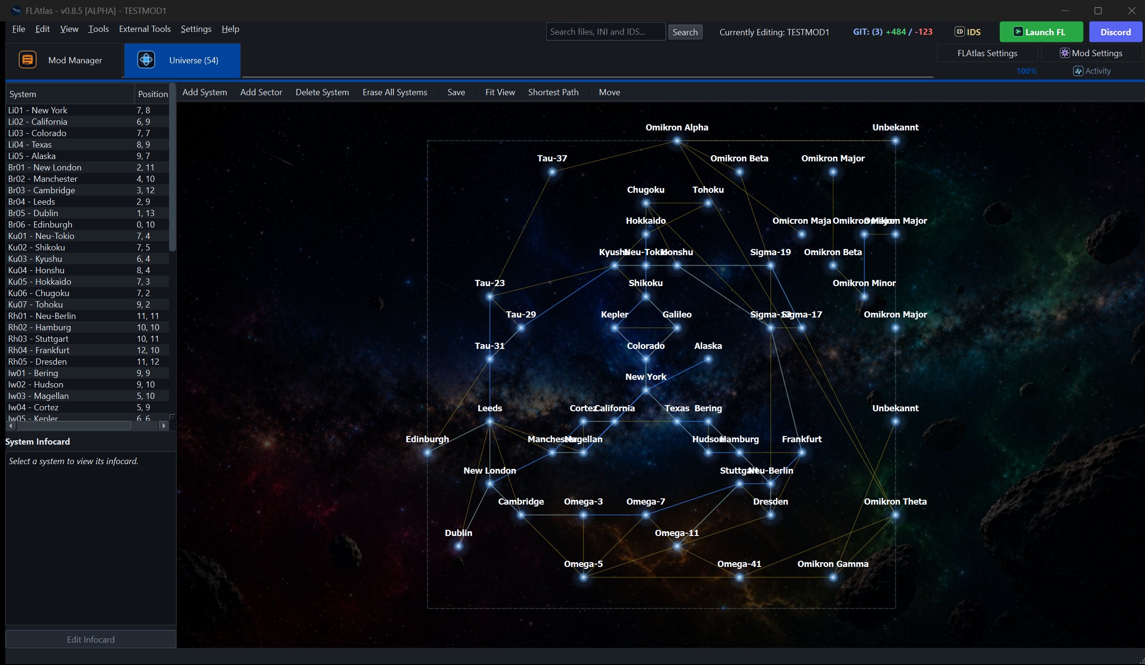Select the Rh01 - Neu-Berlin row
The width and height of the screenshot is (1145, 665).
tap(88, 316)
